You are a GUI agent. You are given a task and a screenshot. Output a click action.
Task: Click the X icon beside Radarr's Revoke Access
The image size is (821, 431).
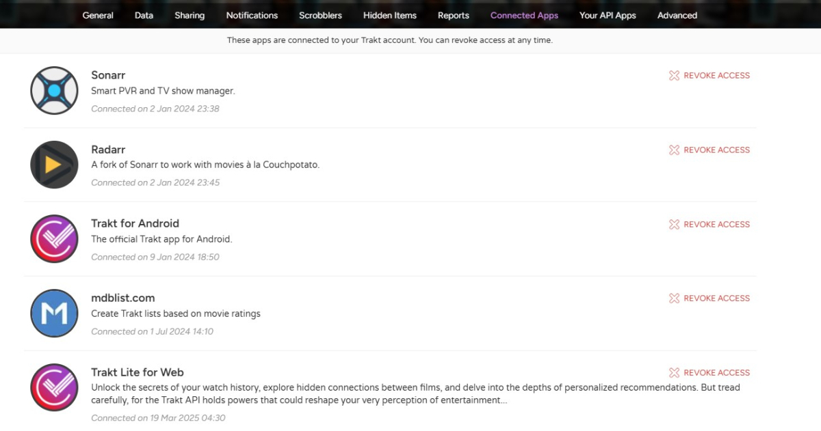coord(674,150)
